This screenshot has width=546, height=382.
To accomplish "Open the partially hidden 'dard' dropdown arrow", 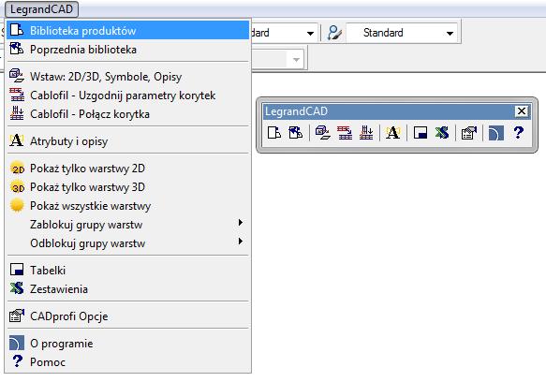I will [310, 33].
